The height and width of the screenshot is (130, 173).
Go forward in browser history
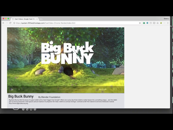pyautogui.click(x=7, y=23)
